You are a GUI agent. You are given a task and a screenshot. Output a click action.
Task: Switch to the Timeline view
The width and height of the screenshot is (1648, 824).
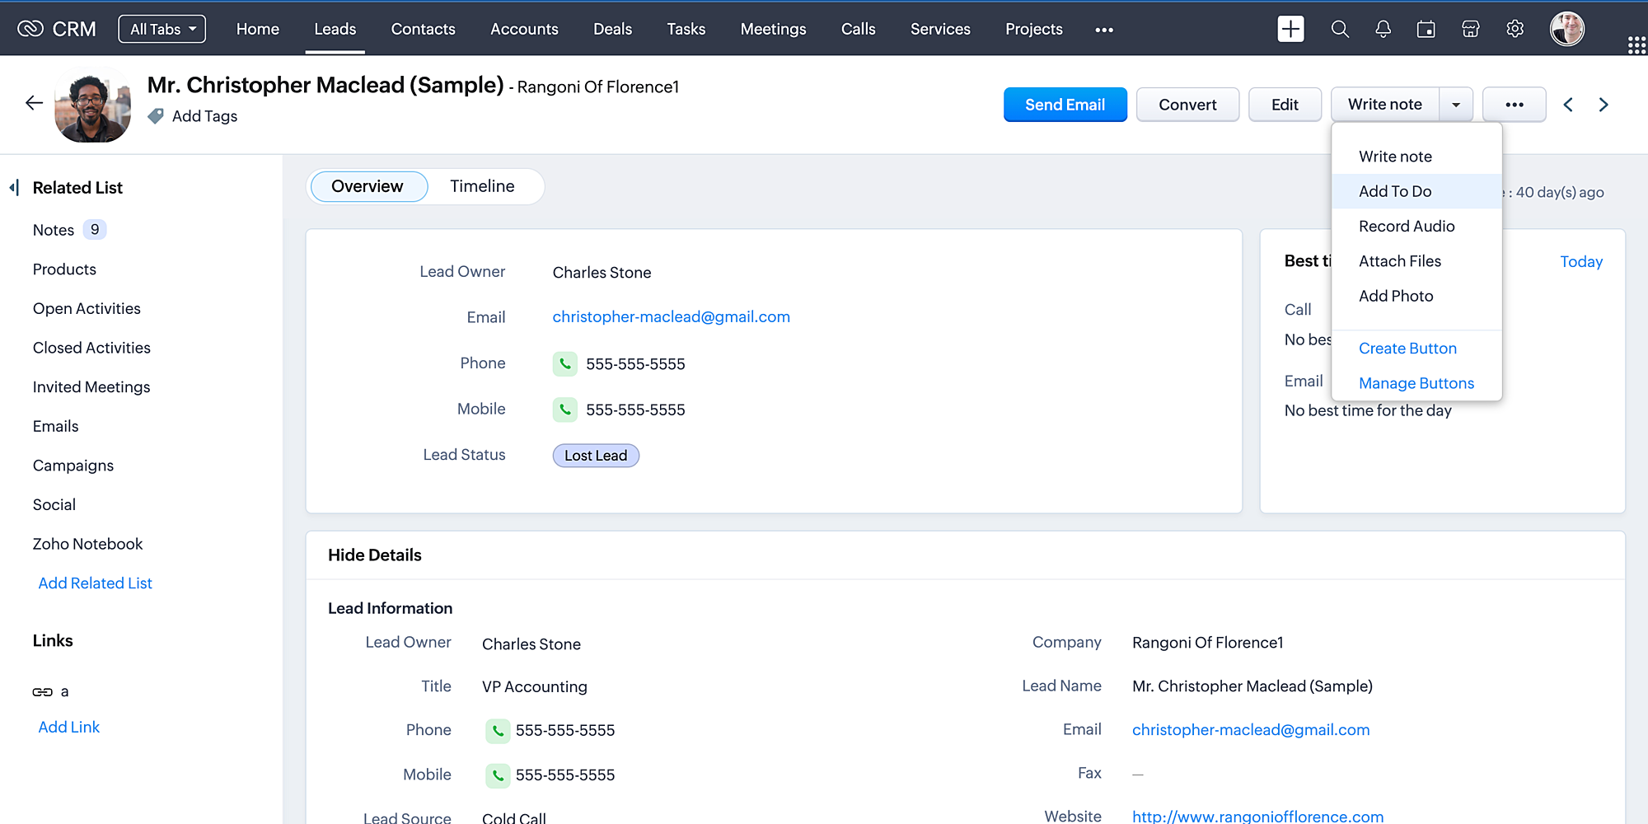[482, 186]
